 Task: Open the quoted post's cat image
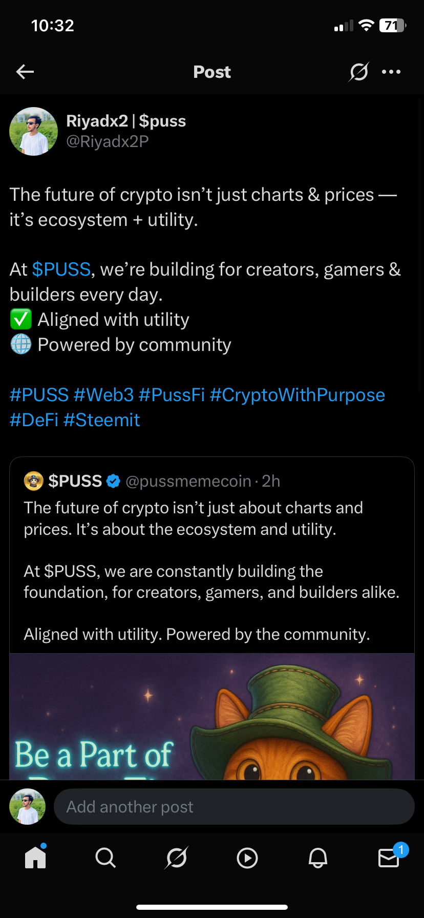(x=212, y=716)
